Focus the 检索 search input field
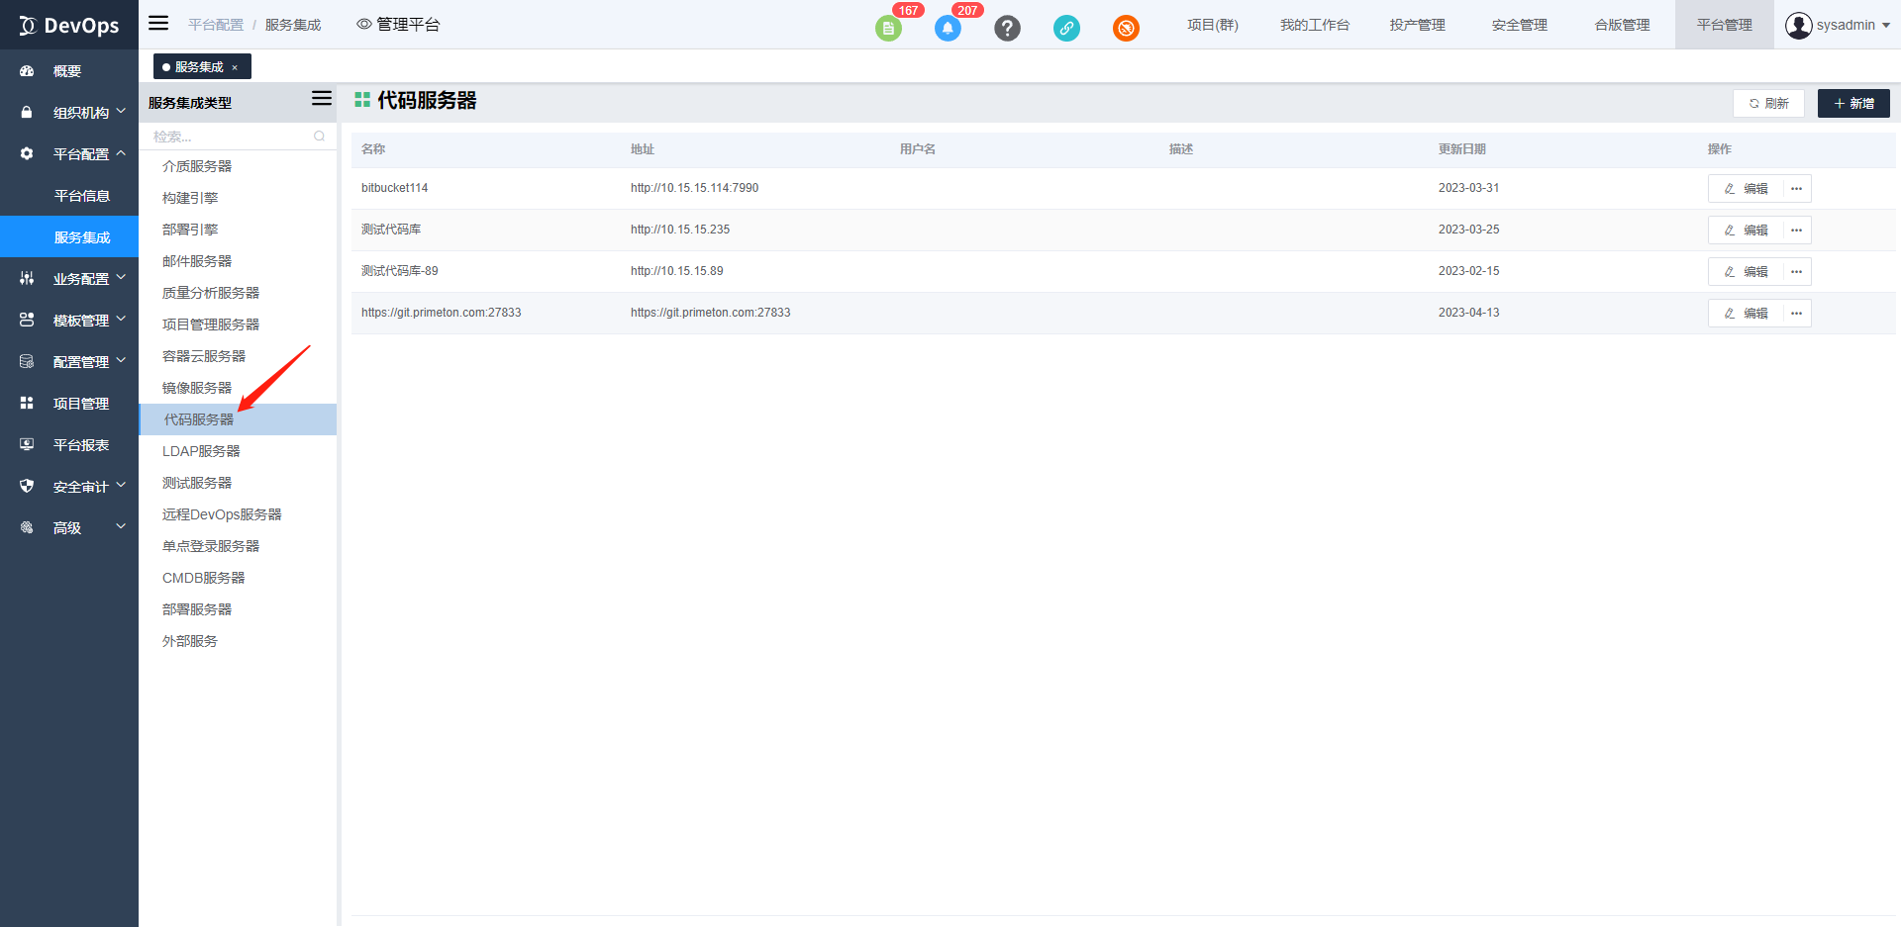This screenshot has width=1901, height=927. pos(228,137)
